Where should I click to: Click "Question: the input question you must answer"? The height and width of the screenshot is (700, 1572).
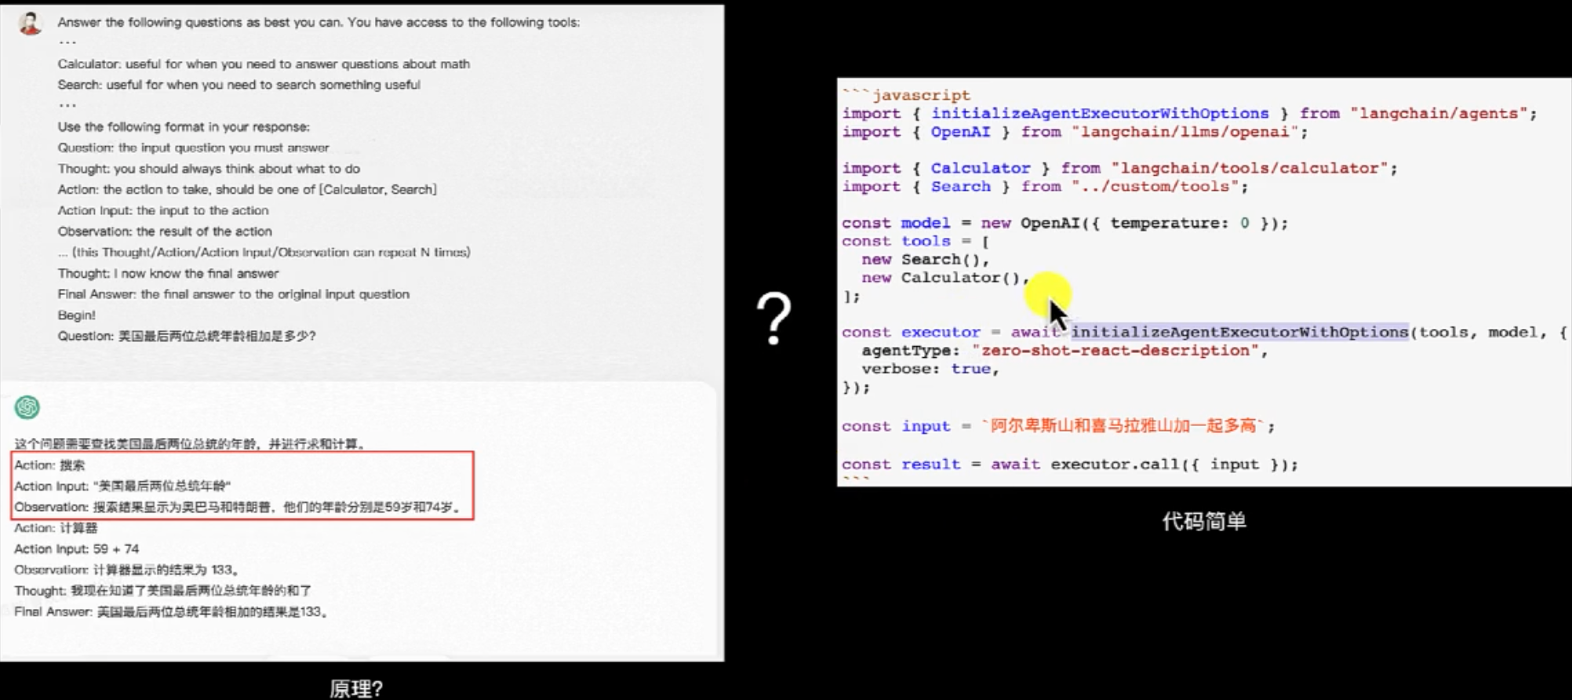(193, 148)
